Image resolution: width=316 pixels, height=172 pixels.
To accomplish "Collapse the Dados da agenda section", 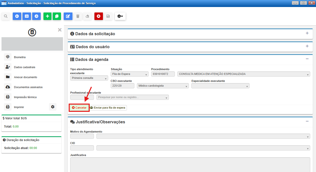I will pyautogui.click(x=307, y=59).
